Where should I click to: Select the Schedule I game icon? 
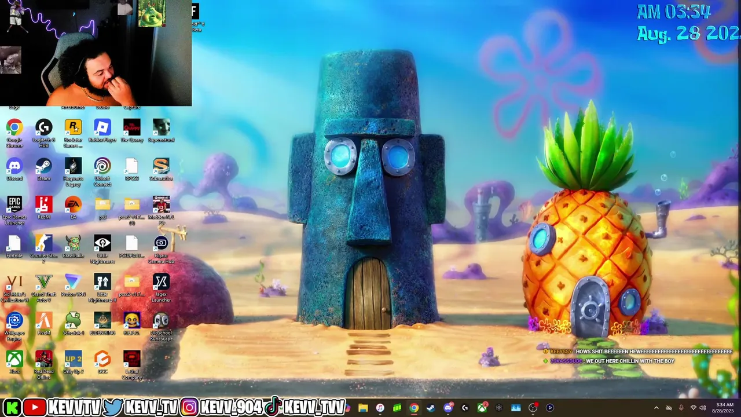[x=73, y=324]
